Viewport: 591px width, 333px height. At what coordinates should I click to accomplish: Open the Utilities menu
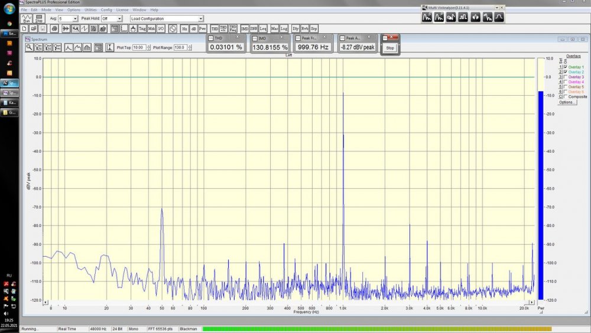90,10
